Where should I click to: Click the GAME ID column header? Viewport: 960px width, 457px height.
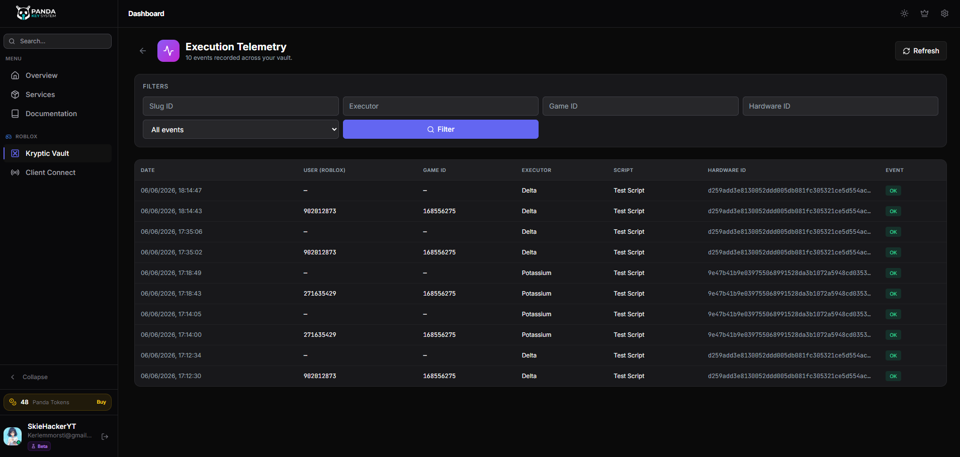(434, 170)
